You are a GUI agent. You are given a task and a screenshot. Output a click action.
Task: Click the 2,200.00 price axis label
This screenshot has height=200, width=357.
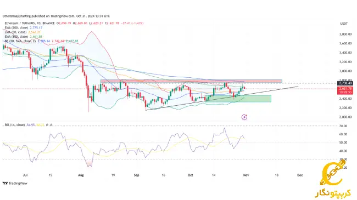345,108
